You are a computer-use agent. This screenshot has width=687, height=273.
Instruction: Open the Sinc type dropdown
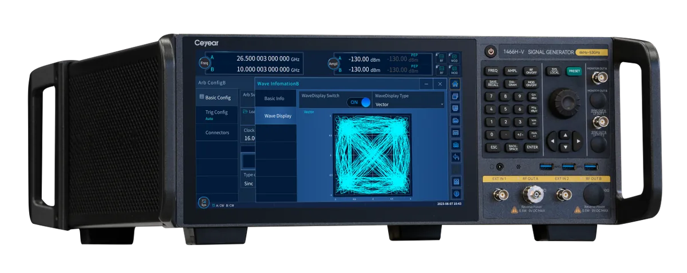click(x=248, y=184)
